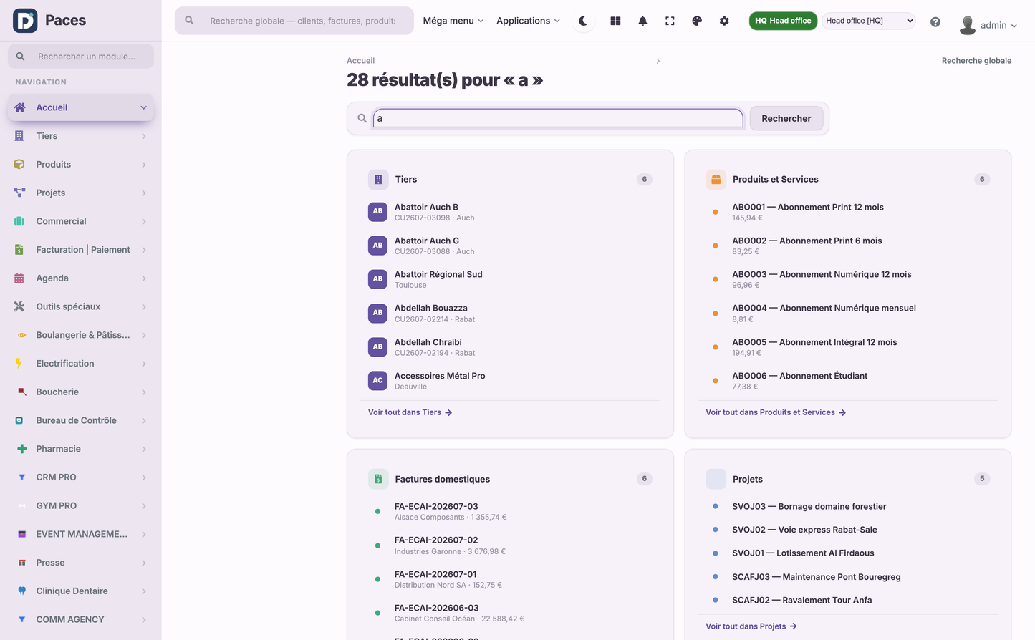Open the theme palette icon

tap(697, 21)
